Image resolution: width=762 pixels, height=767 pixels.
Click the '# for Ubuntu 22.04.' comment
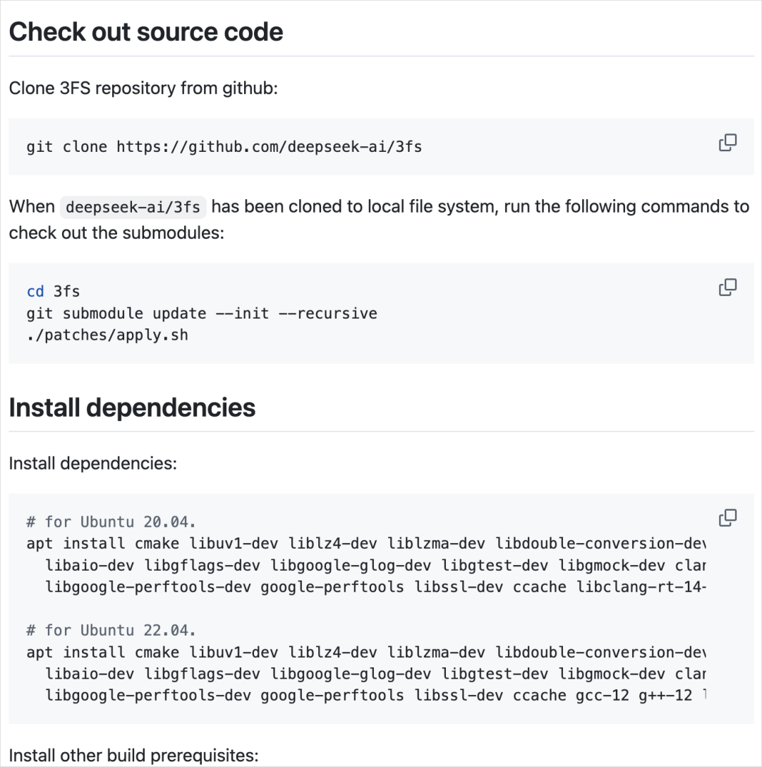111,630
